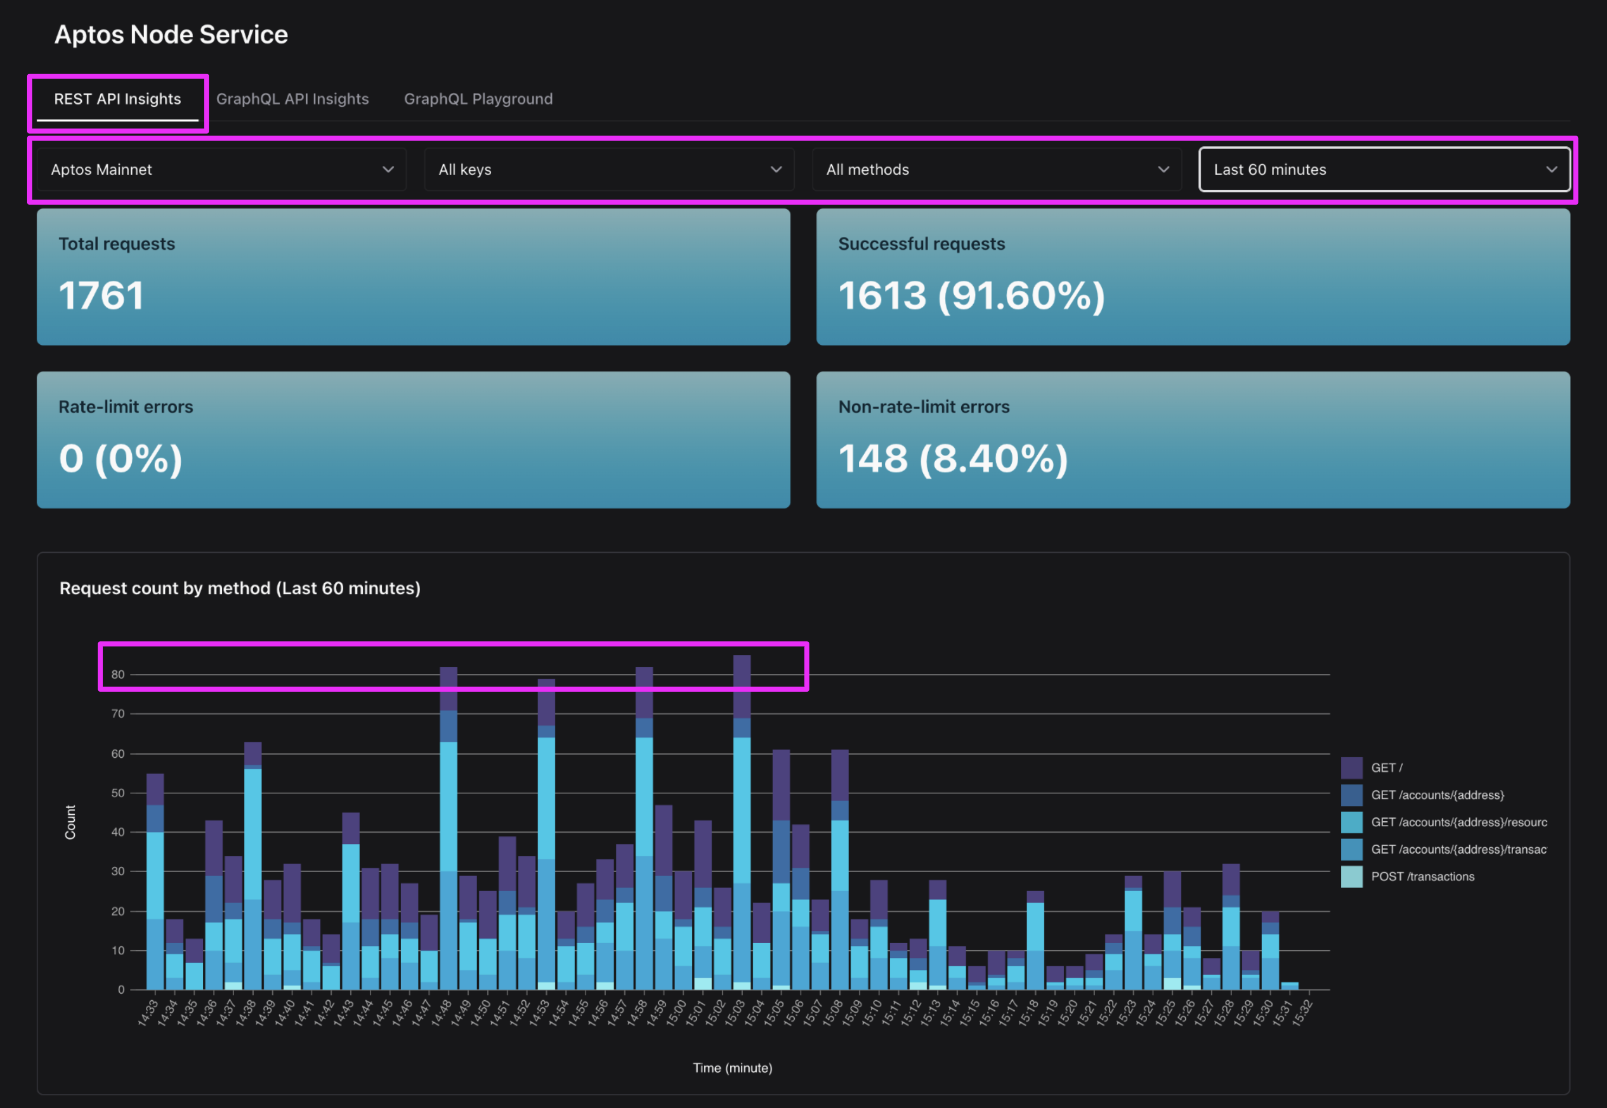Screen dimensions: 1607x1108
Task: Click the Successful requests card
Action: pos(1193,276)
